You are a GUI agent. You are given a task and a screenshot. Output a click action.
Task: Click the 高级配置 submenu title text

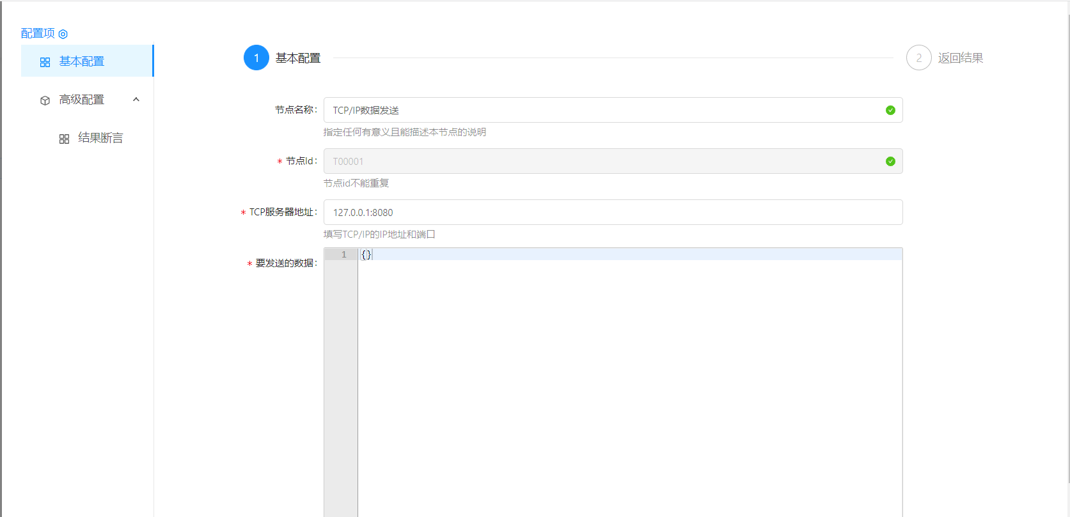82,100
